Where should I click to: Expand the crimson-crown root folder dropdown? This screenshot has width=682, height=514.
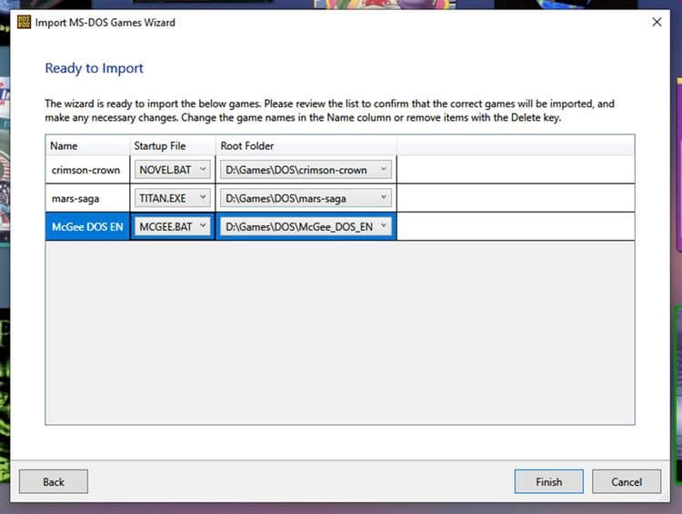coord(306,170)
